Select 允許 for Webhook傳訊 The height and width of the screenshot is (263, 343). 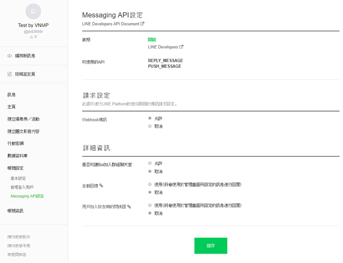pyautogui.click(x=150, y=118)
